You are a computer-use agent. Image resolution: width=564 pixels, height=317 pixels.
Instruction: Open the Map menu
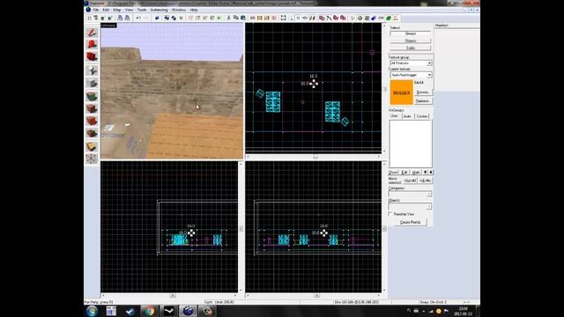coord(117,10)
